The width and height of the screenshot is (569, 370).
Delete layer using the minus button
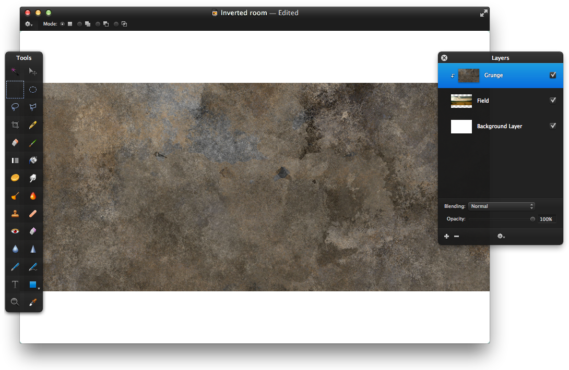(x=456, y=237)
